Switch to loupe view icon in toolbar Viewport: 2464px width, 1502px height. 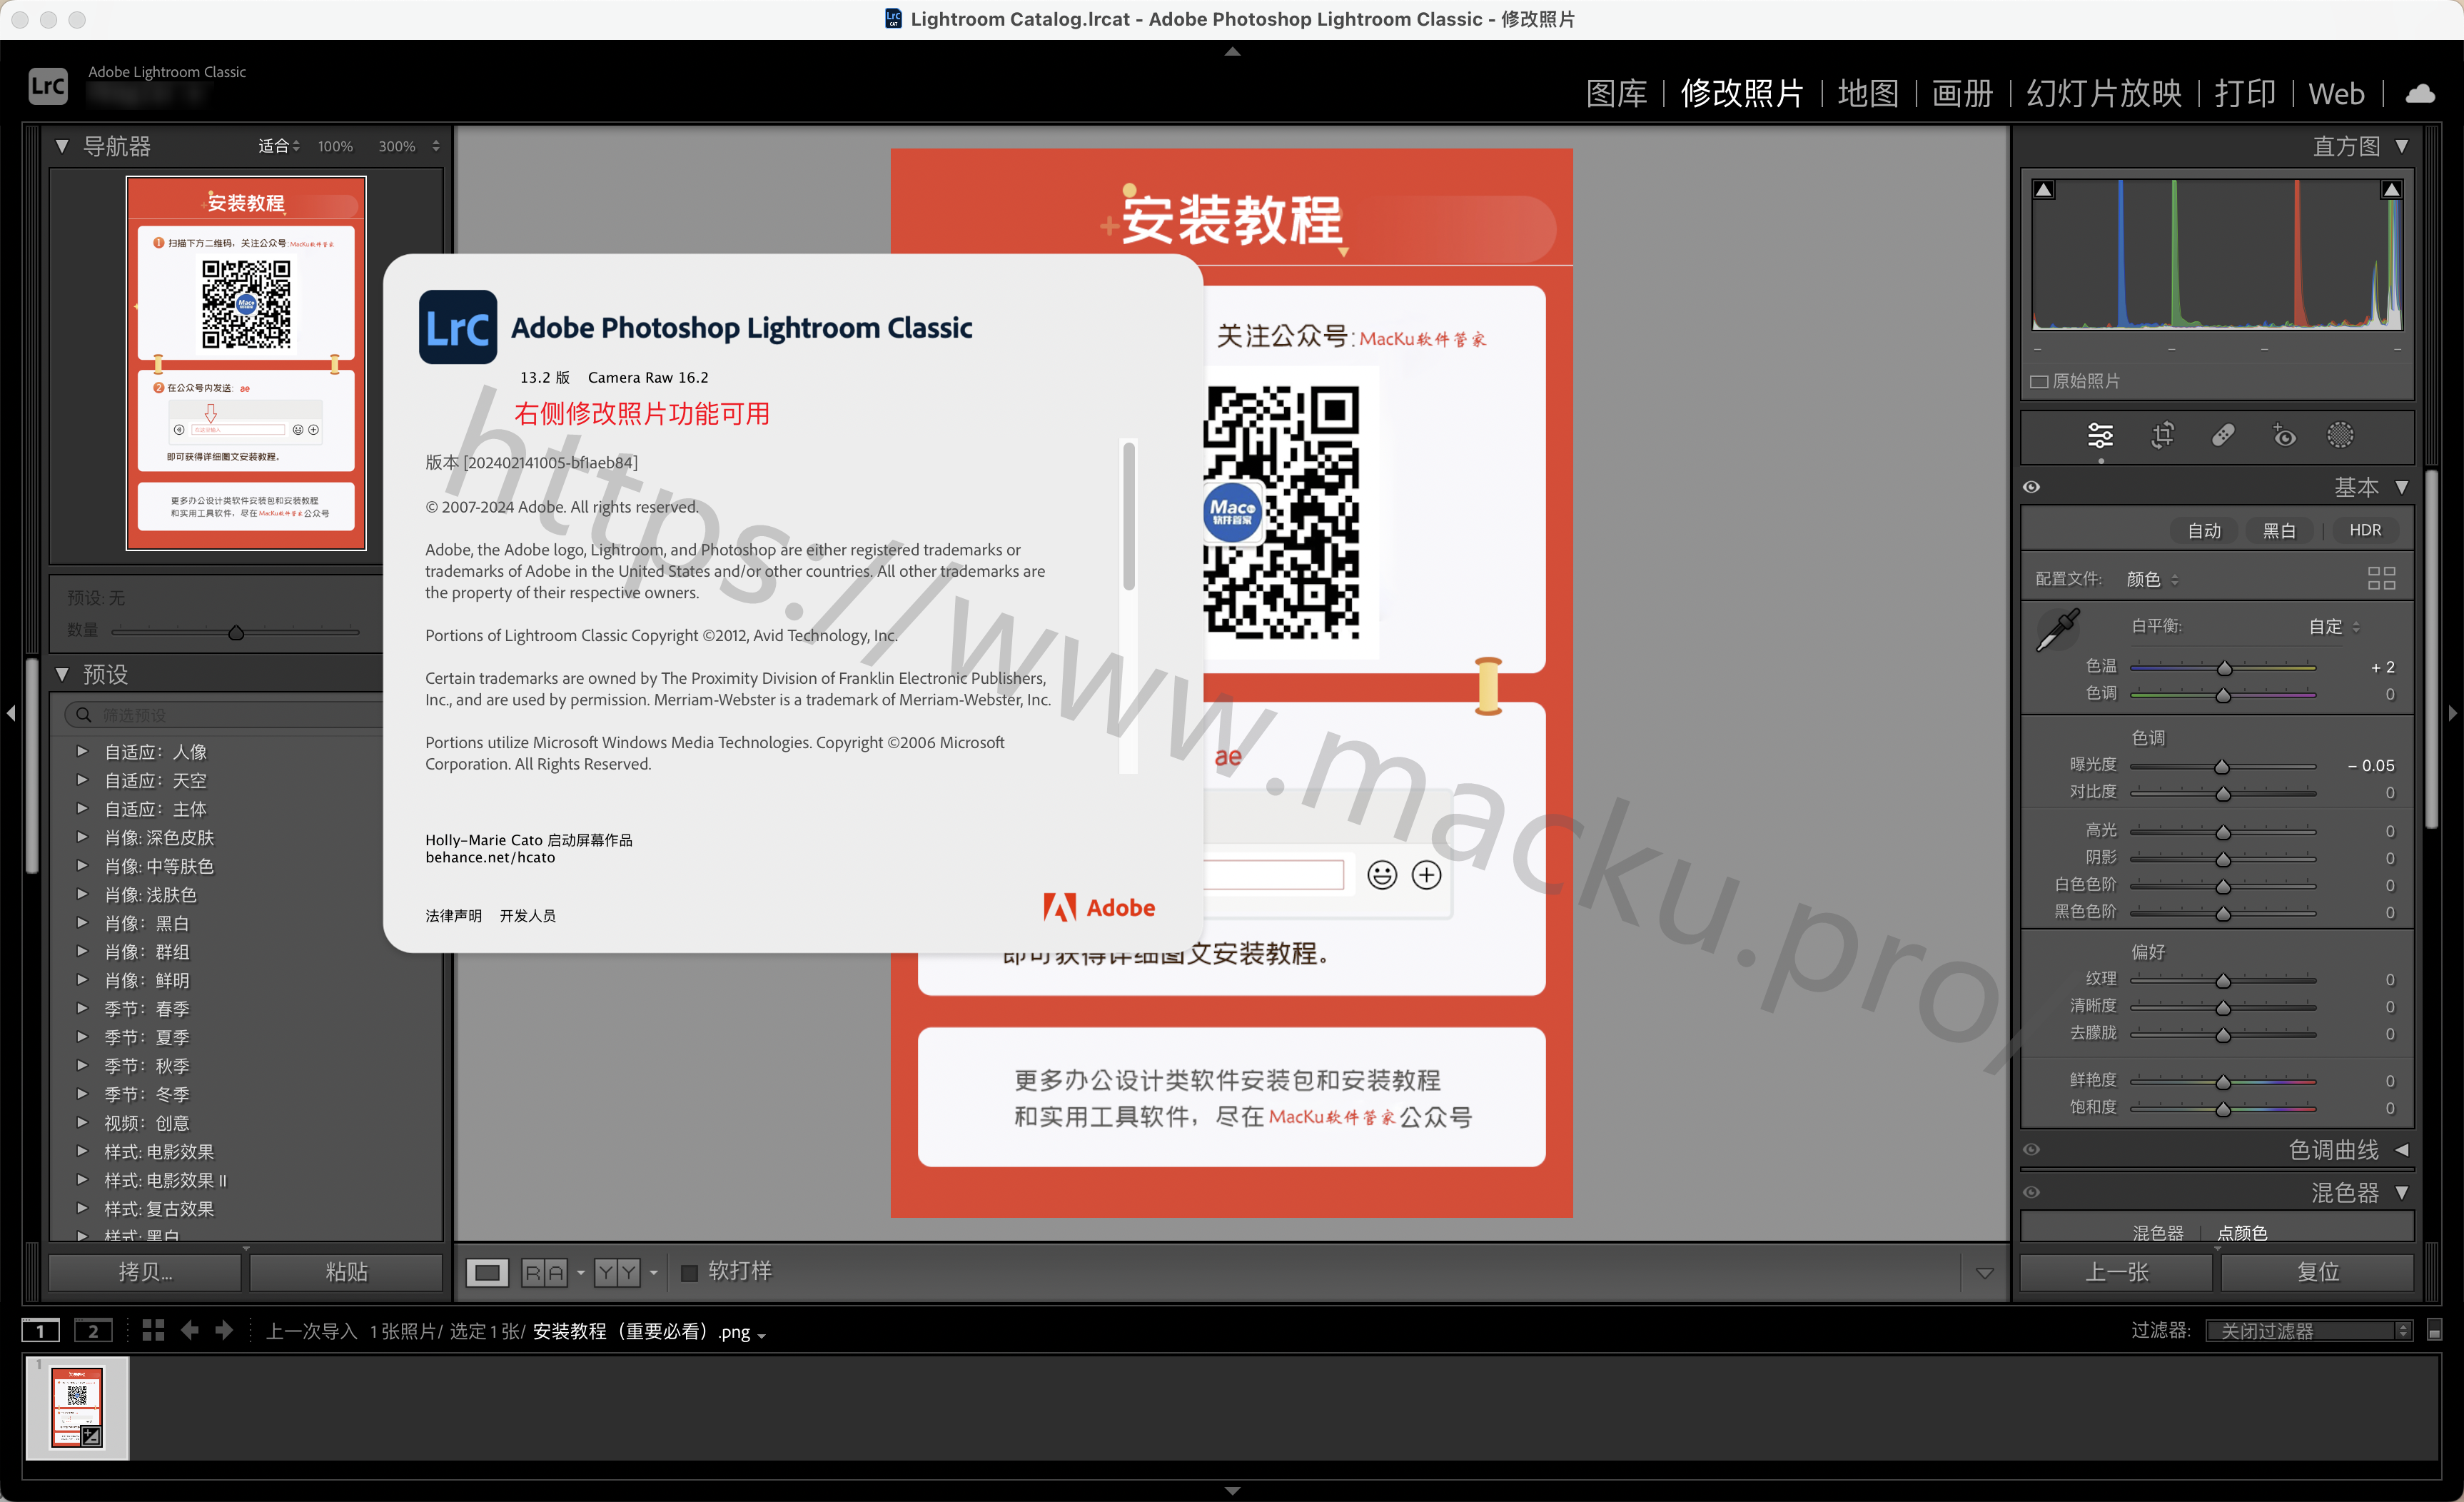click(x=487, y=1272)
